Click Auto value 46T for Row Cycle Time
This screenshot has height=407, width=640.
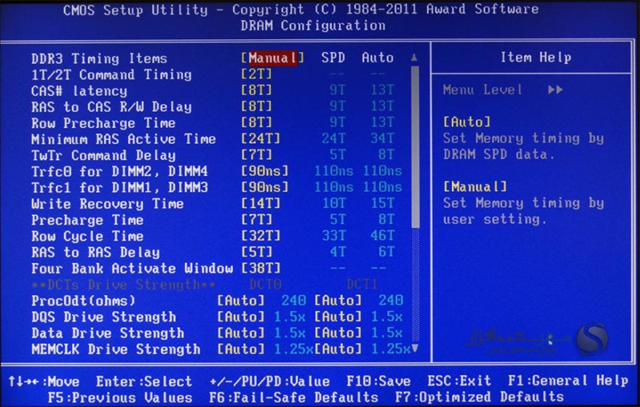coord(382,236)
